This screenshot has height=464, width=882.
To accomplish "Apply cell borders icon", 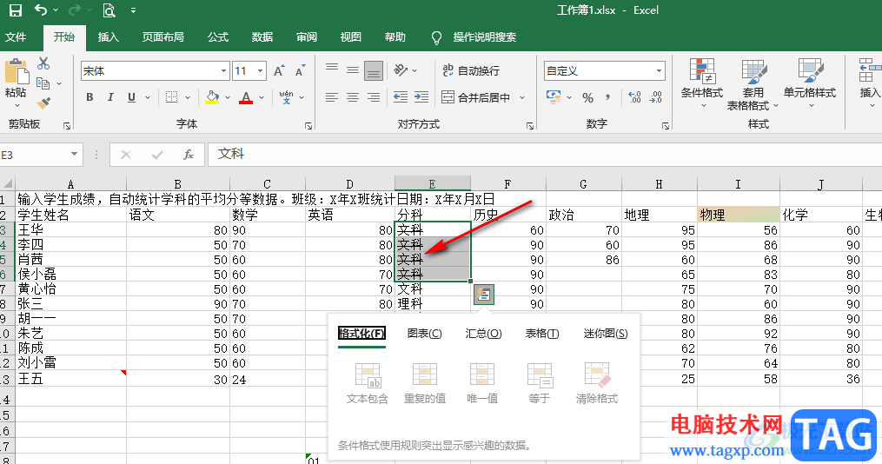I will [x=171, y=97].
